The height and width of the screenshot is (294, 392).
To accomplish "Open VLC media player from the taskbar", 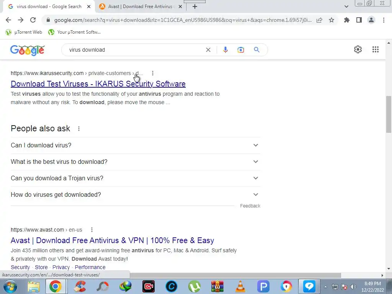I will click(240, 286).
